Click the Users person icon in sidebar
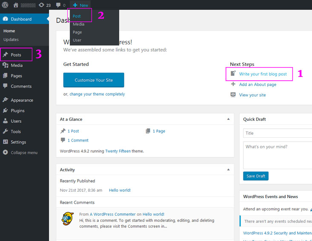The image size is (312, 241). (x=6, y=121)
